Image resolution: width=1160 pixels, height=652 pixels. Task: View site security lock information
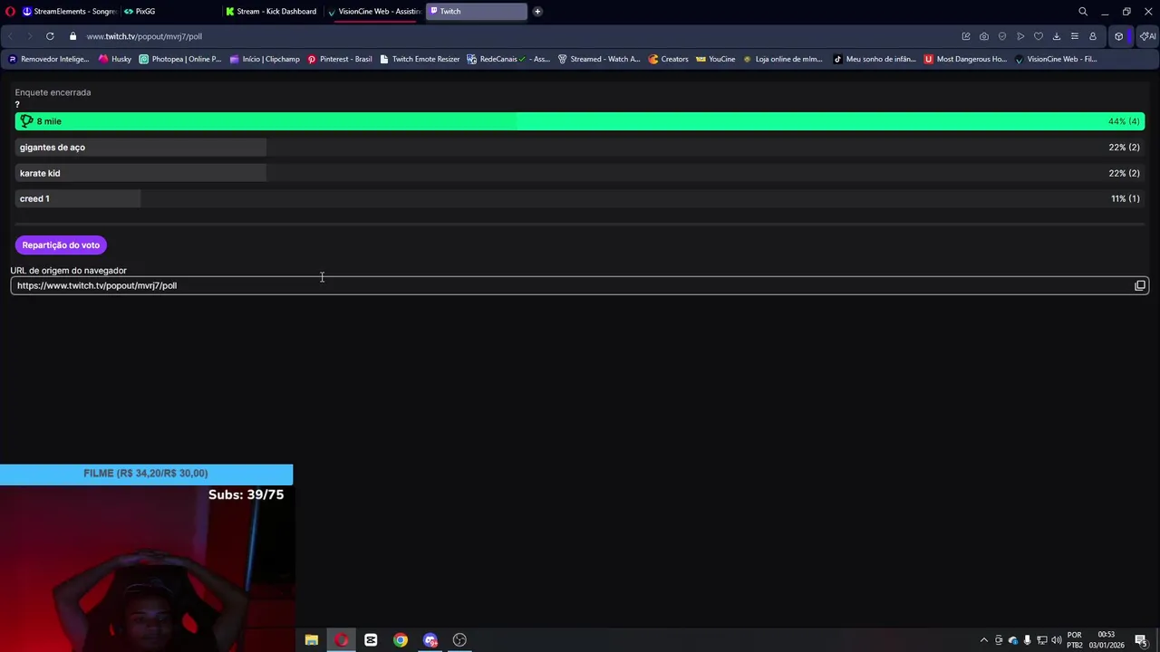72,36
